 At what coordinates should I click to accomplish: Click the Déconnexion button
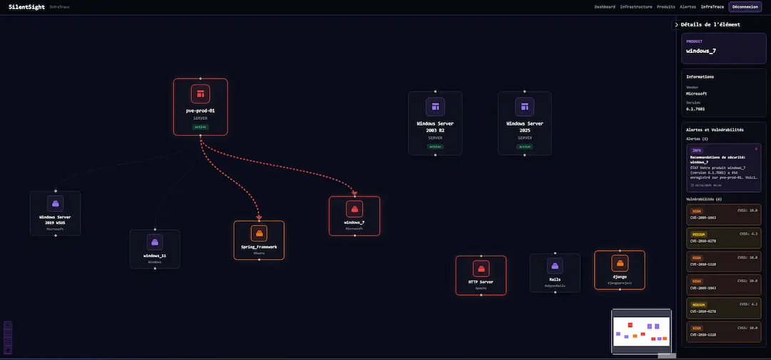click(745, 7)
